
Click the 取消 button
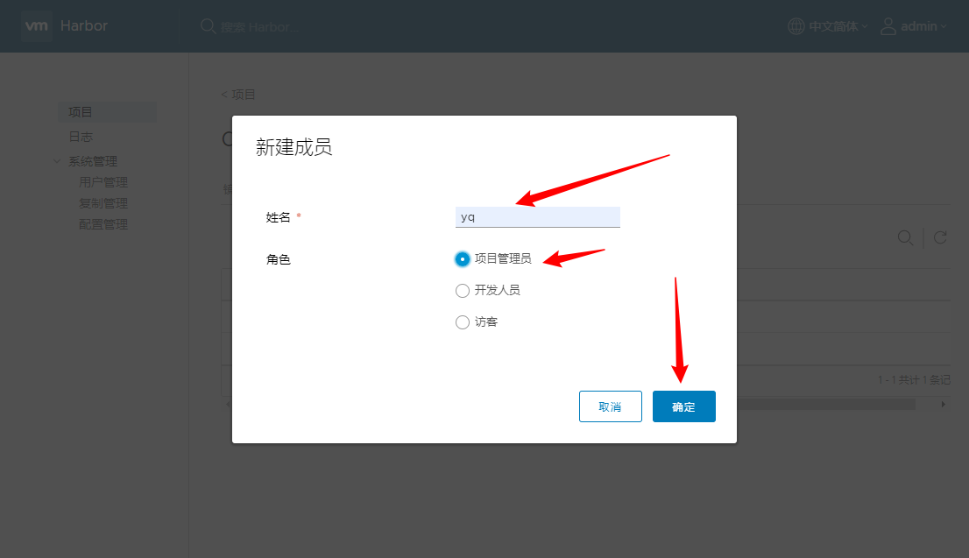611,406
